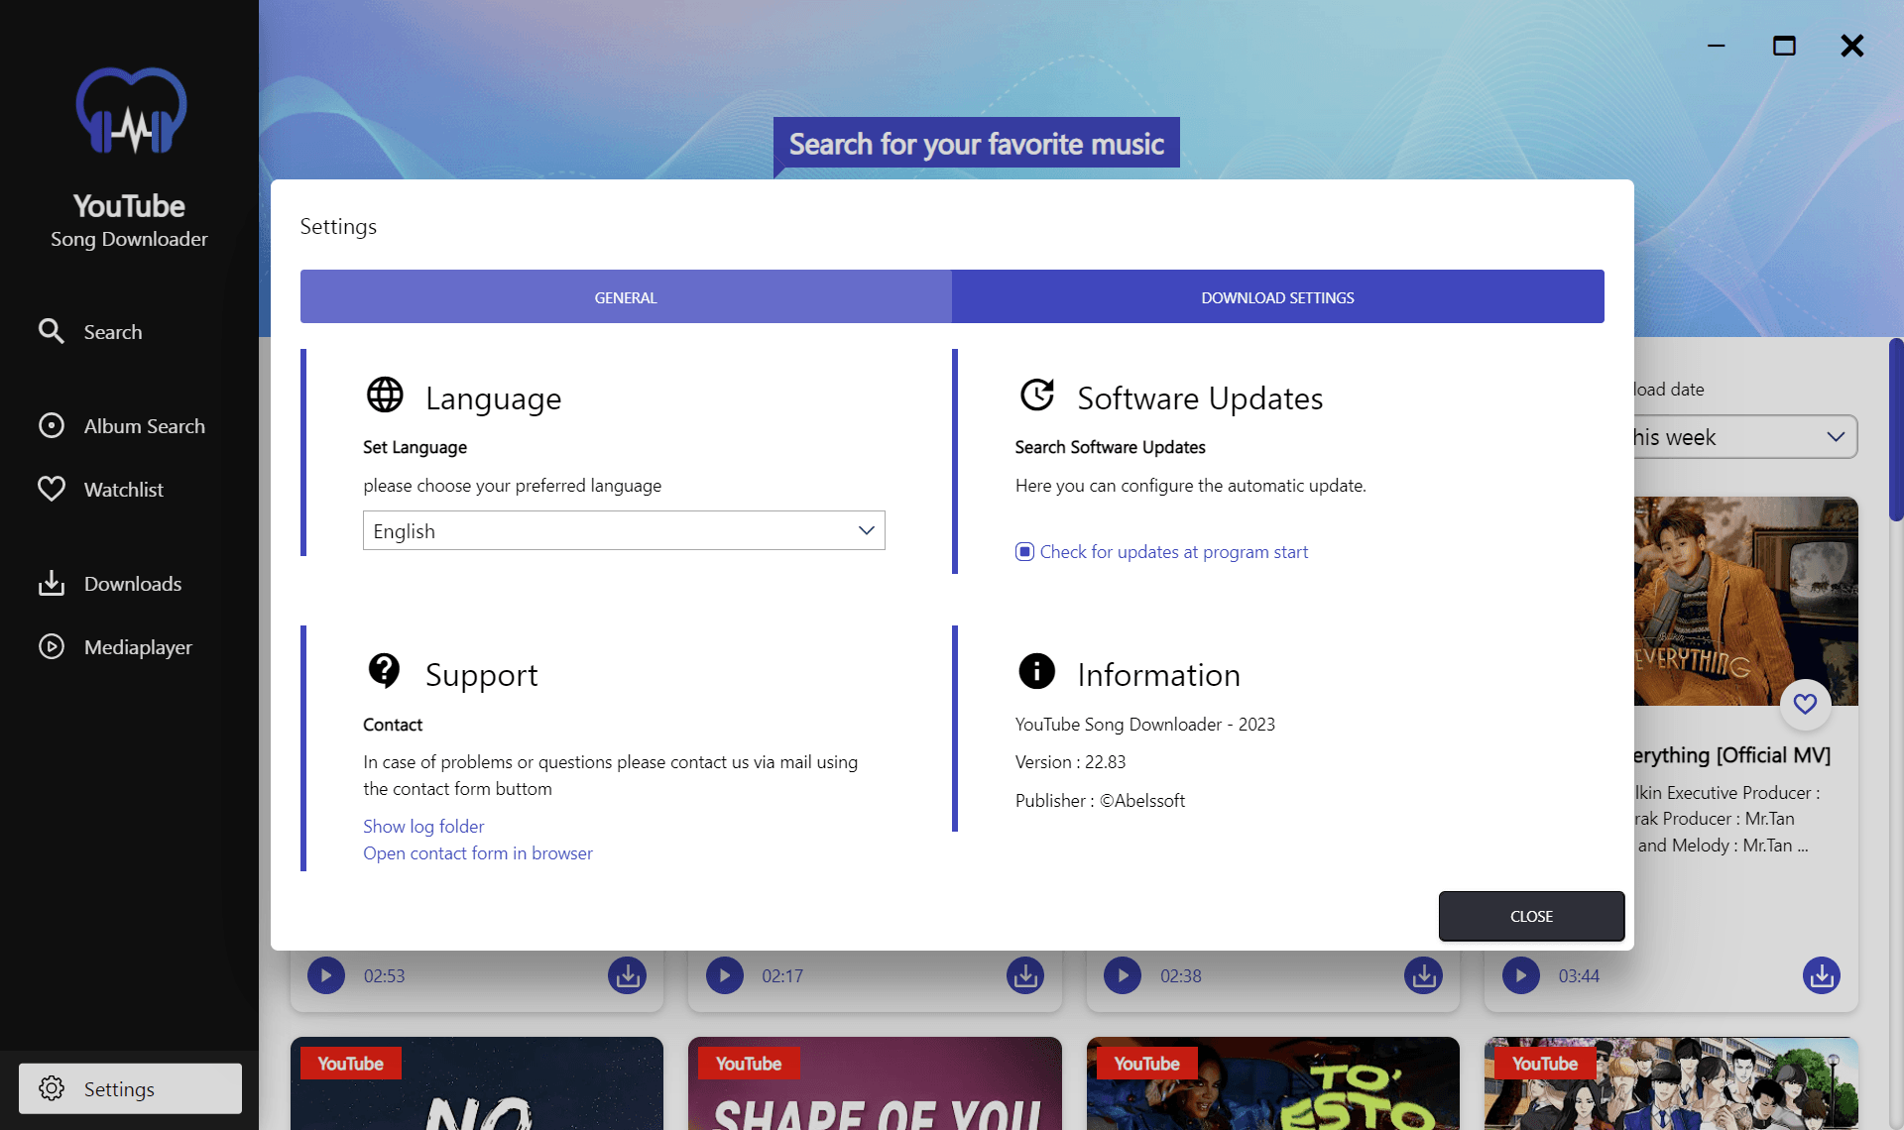Viewport: 1904px width, 1130px height.
Task: Open the English language dropdown
Action: [x=624, y=530]
